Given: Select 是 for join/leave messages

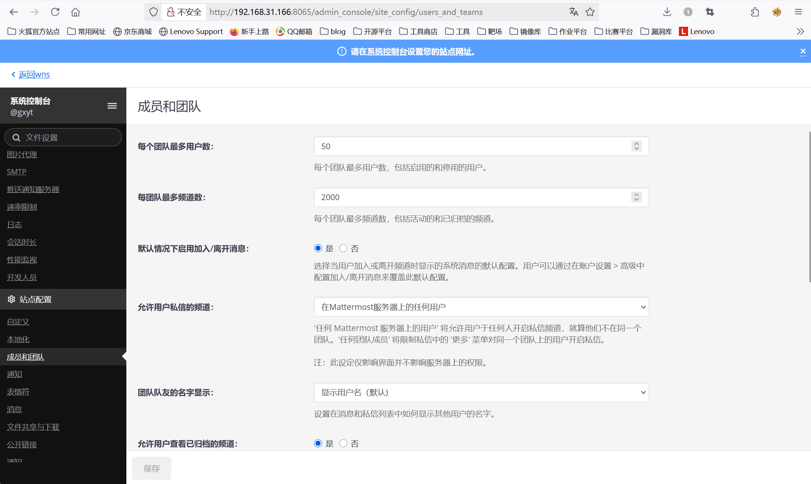Looking at the screenshot, I should [x=318, y=248].
